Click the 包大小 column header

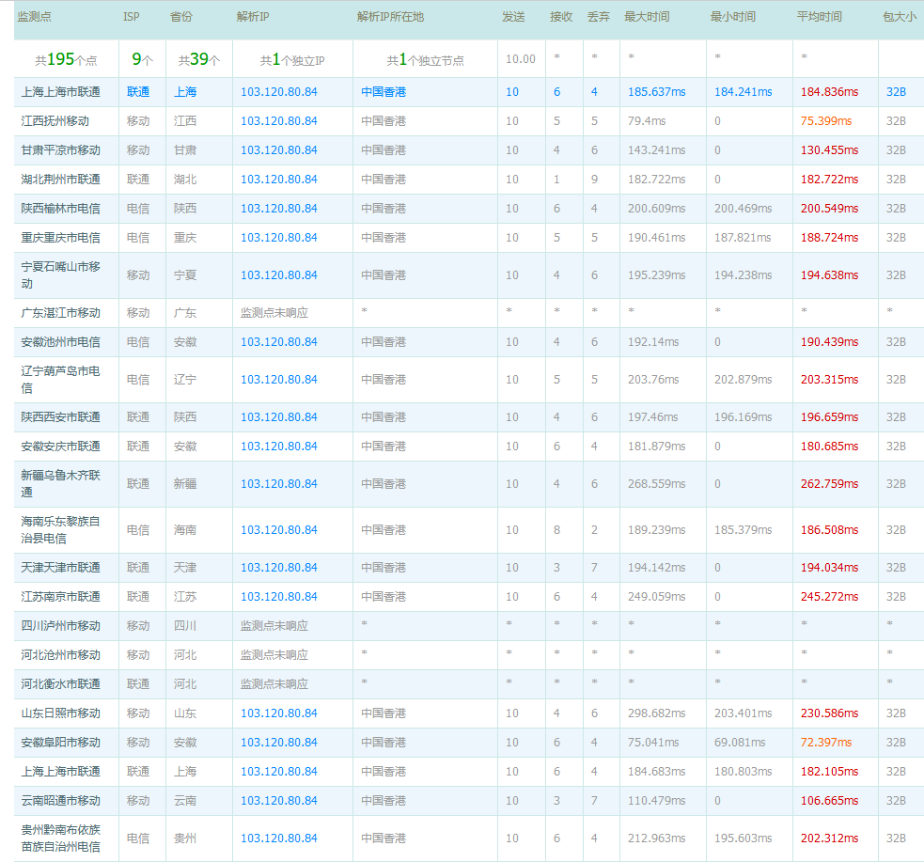(x=899, y=17)
